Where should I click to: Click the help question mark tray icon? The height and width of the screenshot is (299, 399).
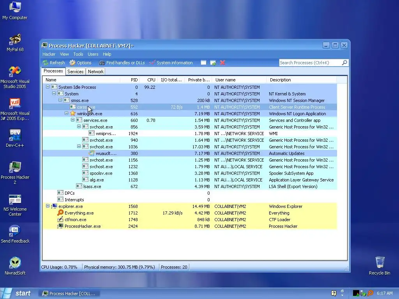(x=334, y=293)
